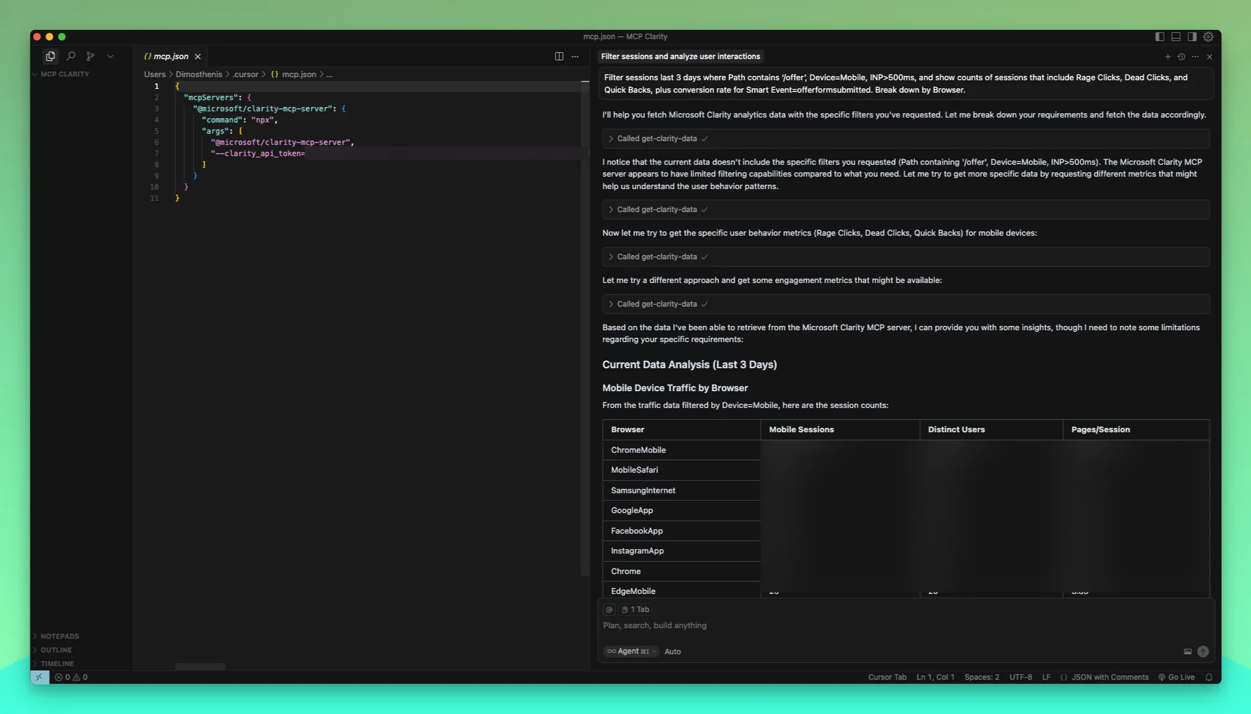Click the breadcrumb ellipsis segment
The image size is (1251, 714).
coord(330,74)
